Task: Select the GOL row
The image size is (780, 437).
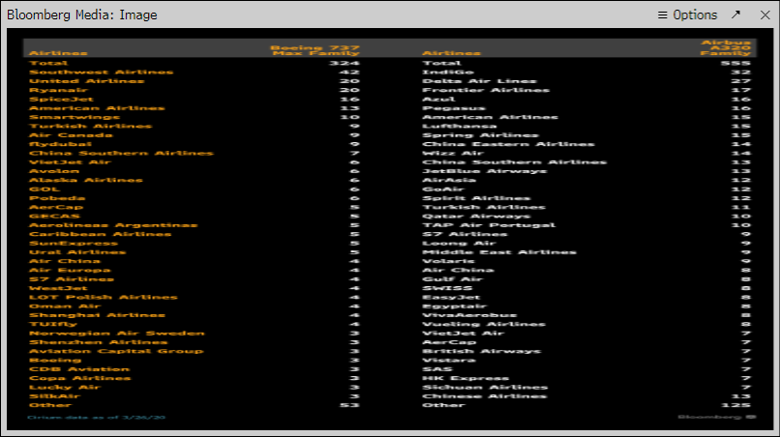Action: point(194,189)
